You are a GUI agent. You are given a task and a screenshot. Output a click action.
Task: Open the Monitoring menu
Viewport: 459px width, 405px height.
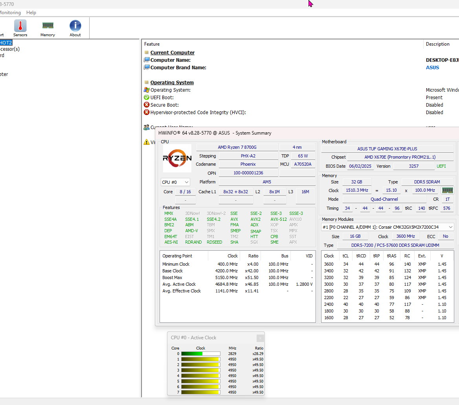[x=10, y=12]
